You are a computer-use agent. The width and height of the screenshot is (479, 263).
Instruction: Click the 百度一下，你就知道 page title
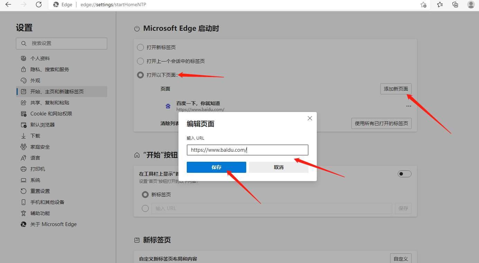tap(198, 103)
